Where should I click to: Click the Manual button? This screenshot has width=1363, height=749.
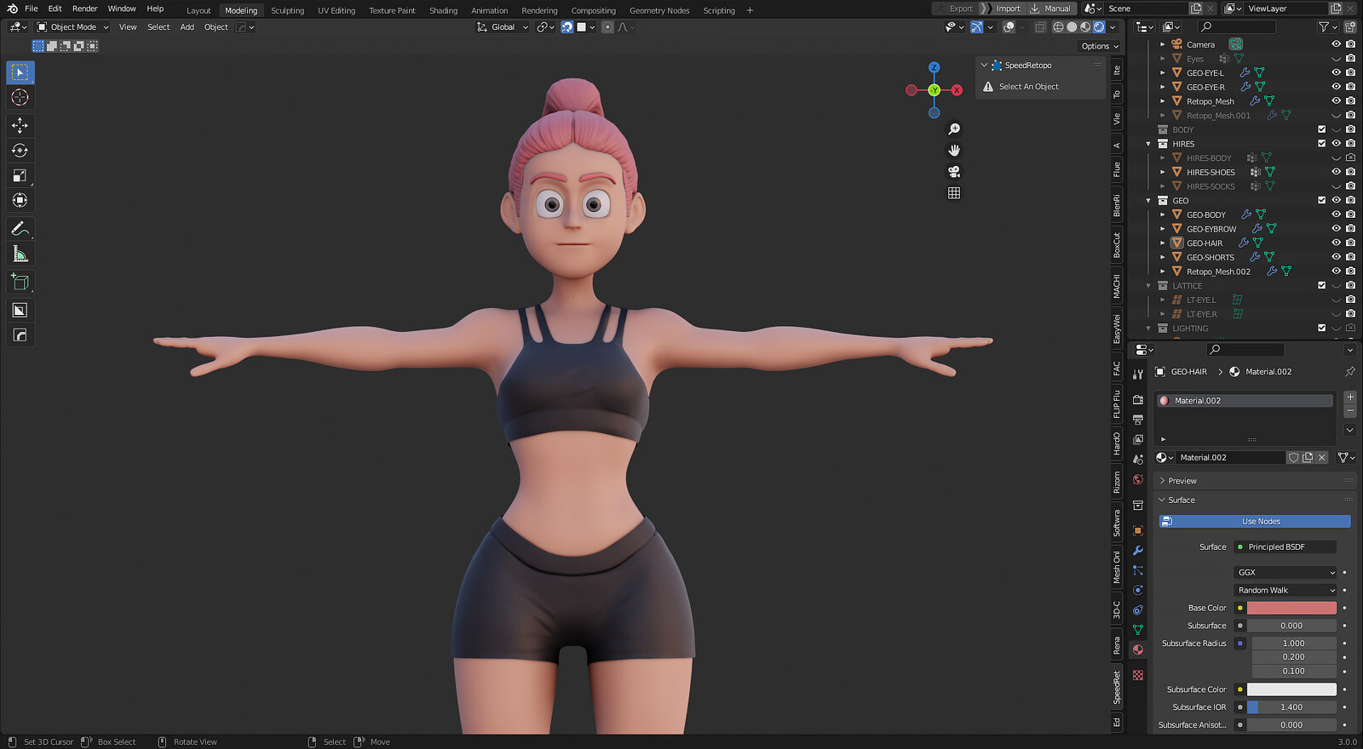pyautogui.click(x=1051, y=9)
